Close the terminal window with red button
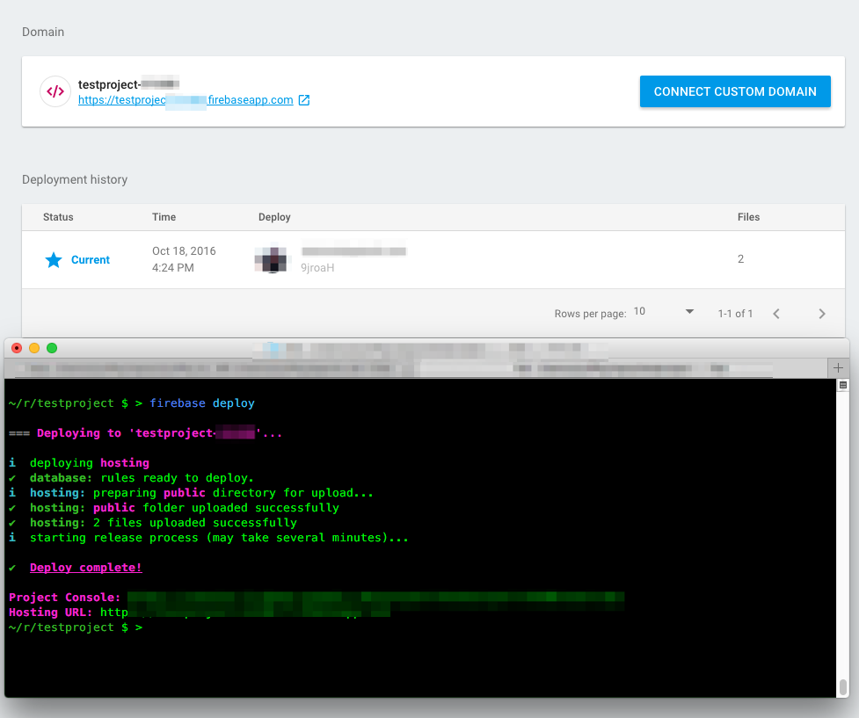This screenshot has height=718, width=859. tap(17, 348)
